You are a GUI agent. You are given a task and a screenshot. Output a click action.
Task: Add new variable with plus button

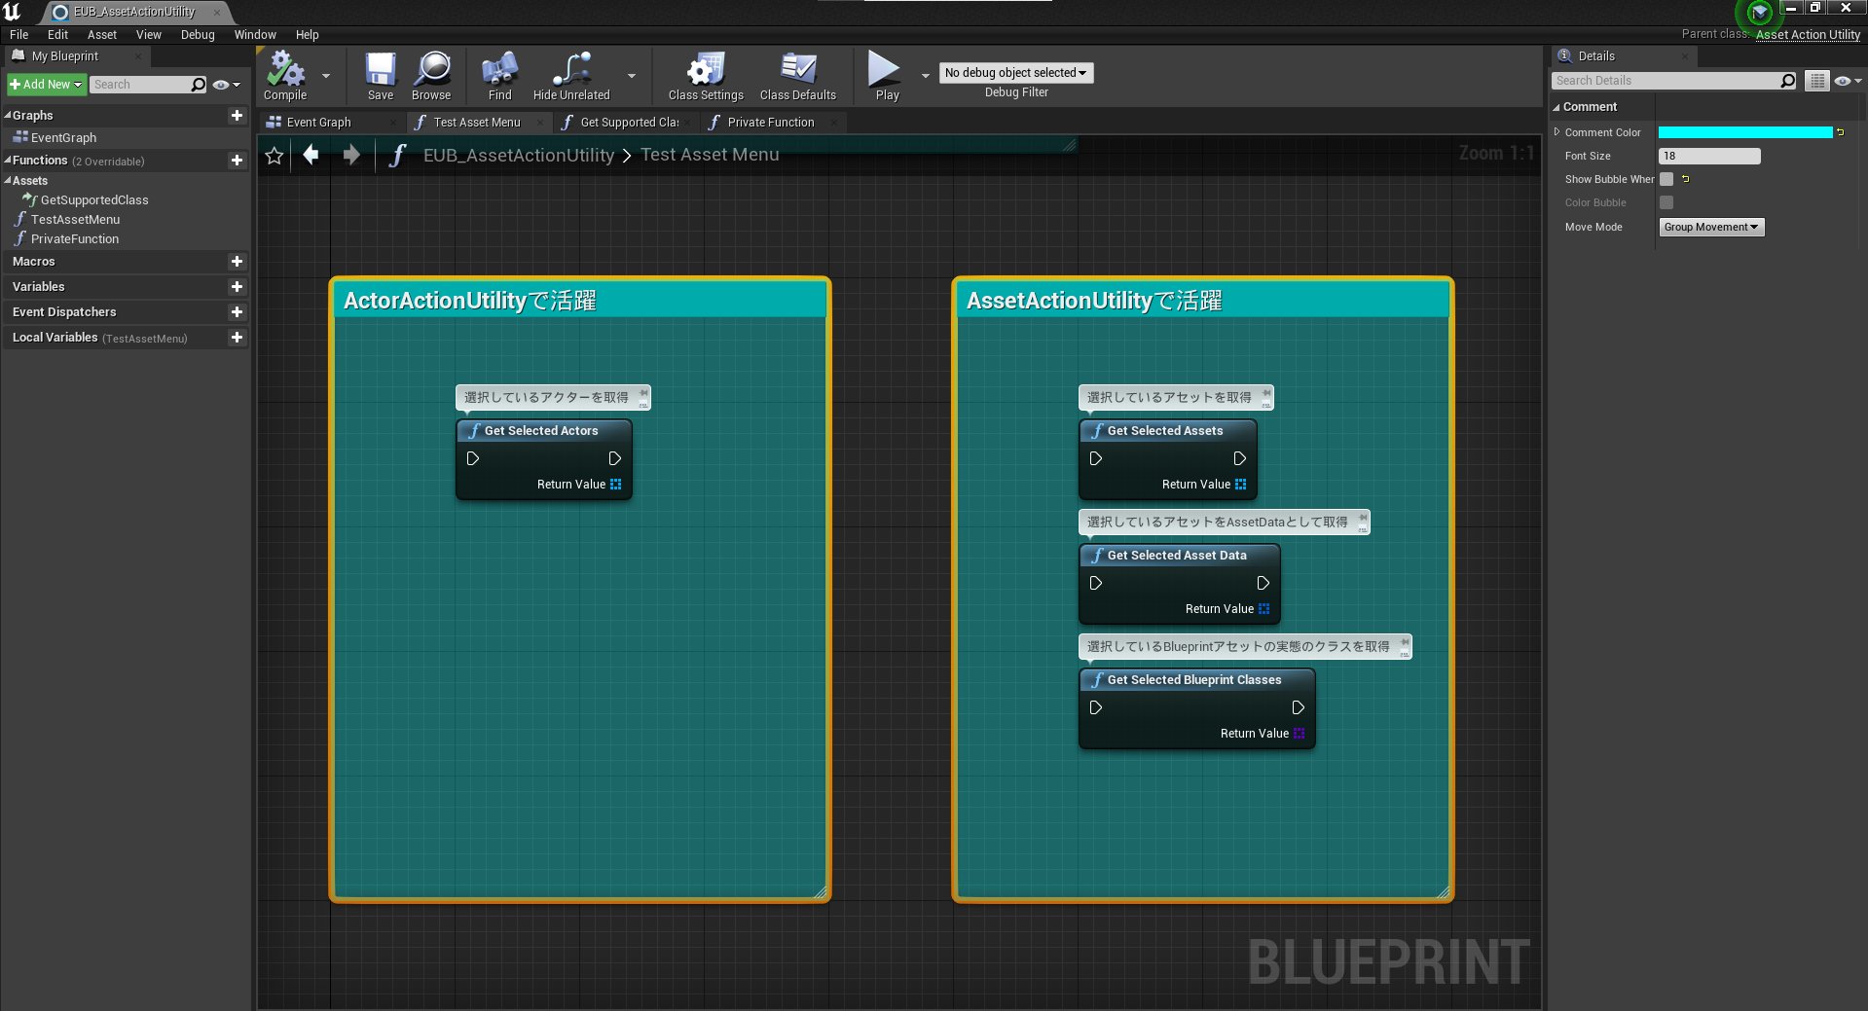tap(237, 286)
